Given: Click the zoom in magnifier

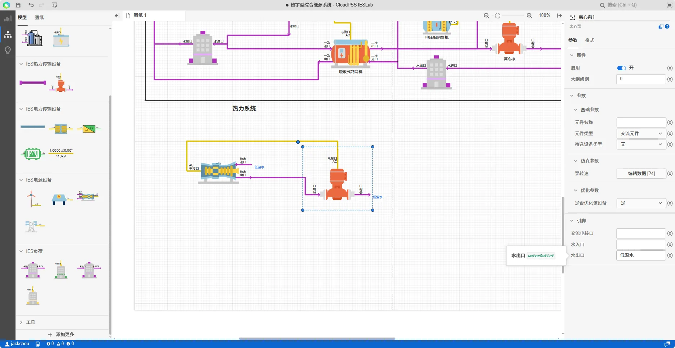Looking at the screenshot, I should [529, 15].
